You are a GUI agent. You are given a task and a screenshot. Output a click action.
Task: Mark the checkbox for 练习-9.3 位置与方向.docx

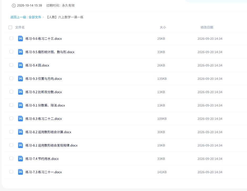click(11, 78)
